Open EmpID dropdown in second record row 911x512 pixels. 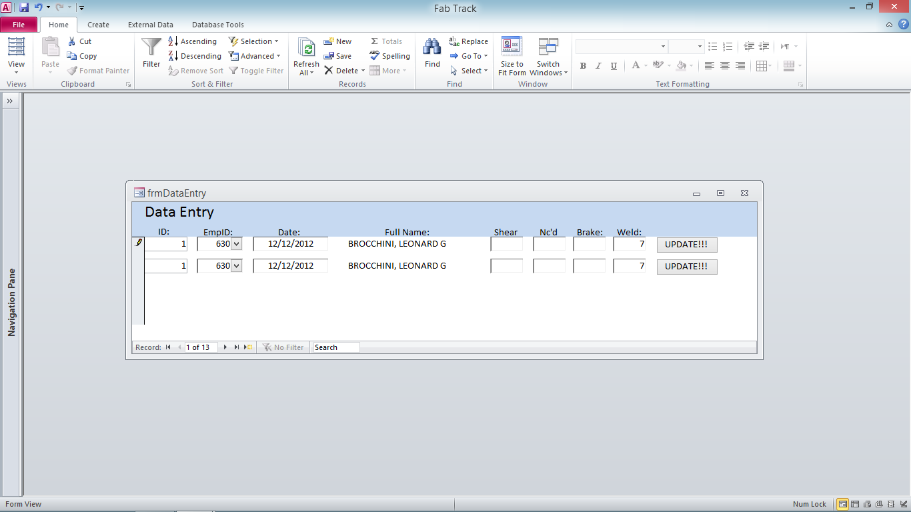click(x=236, y=266)
